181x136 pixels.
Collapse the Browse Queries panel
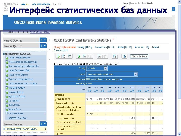45,46
